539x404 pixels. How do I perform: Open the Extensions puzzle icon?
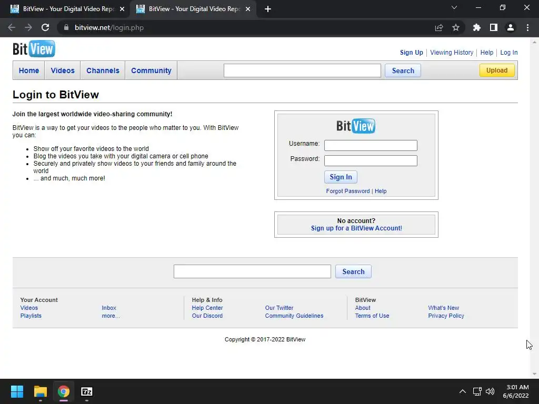[x=477, y=27]
